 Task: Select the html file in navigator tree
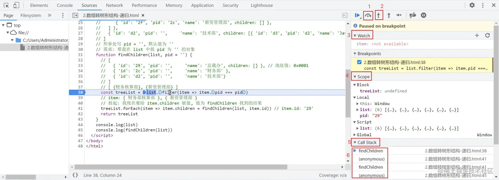click(x=45, y=48)
